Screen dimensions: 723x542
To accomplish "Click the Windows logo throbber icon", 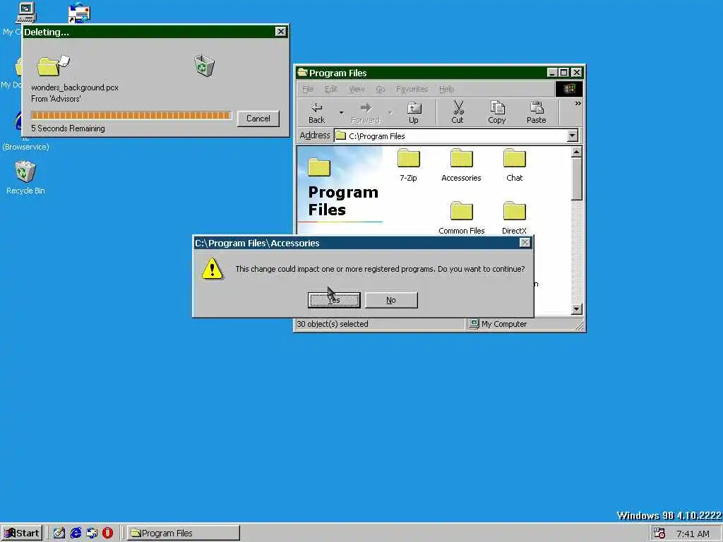I will (569, 89).
